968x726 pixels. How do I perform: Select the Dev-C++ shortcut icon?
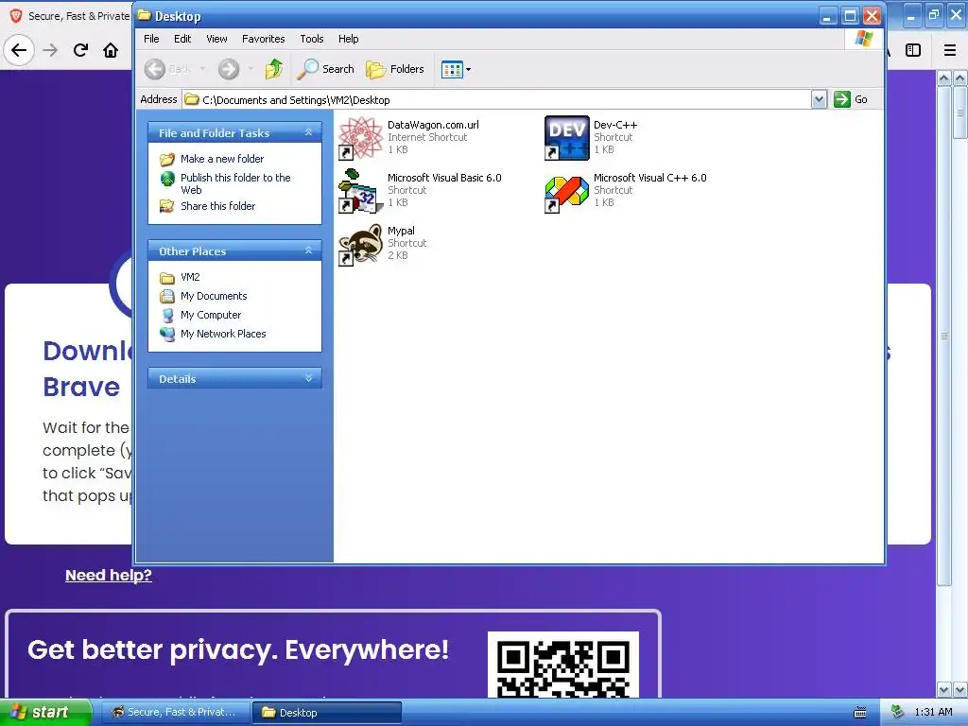567,138
